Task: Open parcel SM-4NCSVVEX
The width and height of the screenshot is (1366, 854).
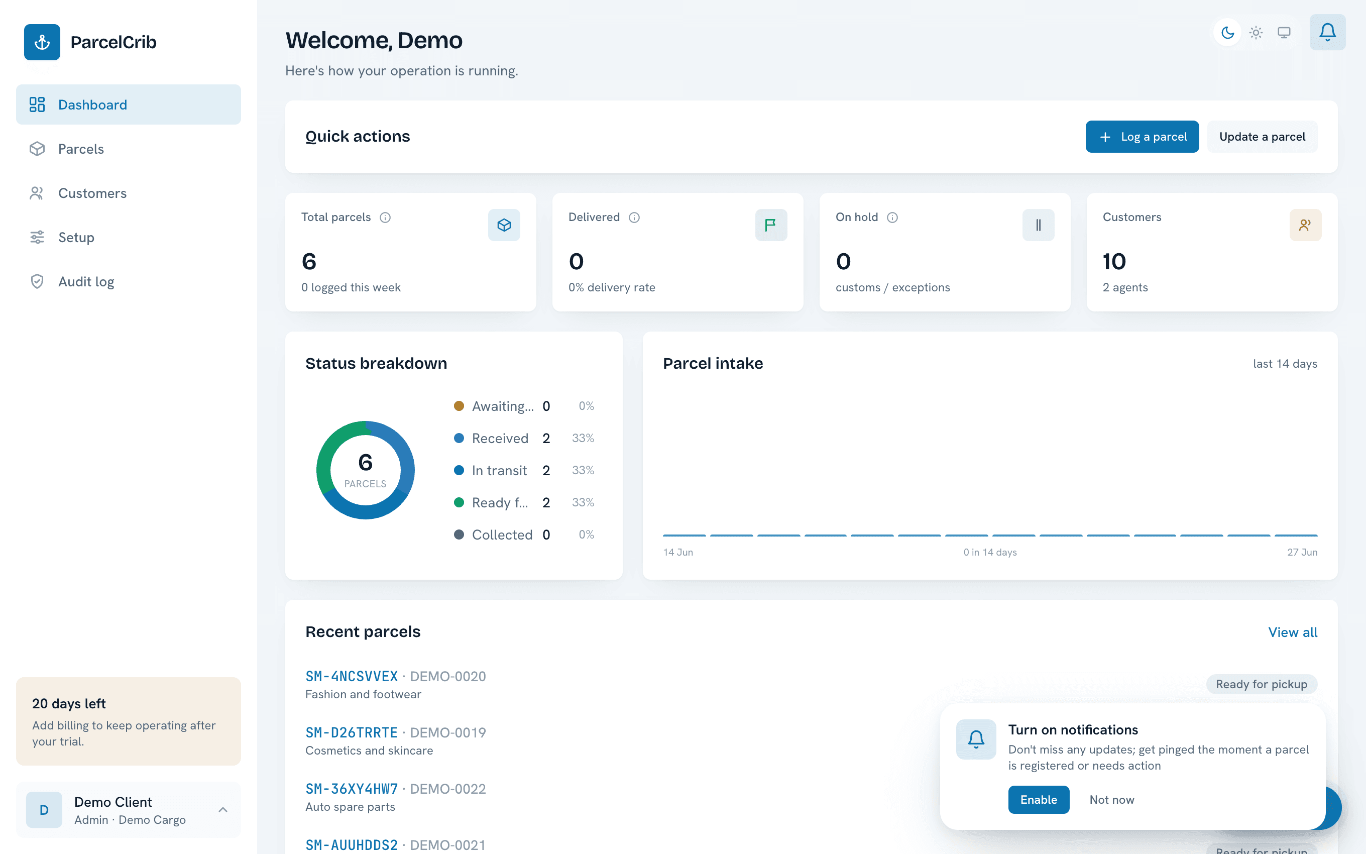Action: 352,676
